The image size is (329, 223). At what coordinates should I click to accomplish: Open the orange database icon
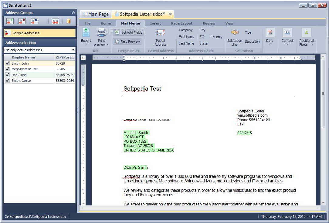point(68,21)
